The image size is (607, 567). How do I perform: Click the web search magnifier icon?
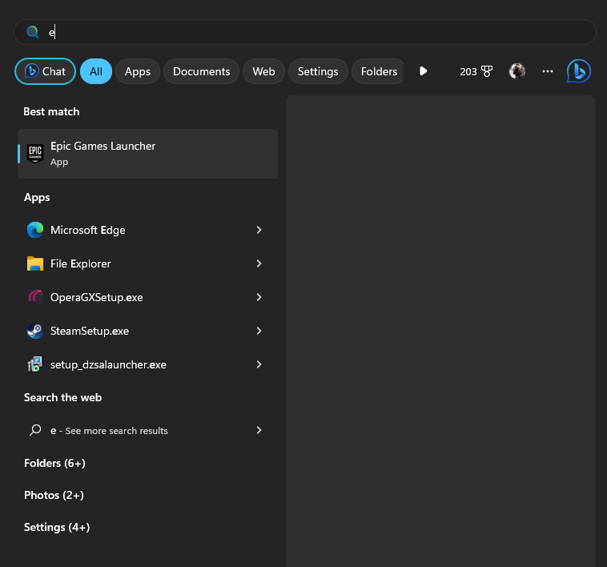[35, 430]
